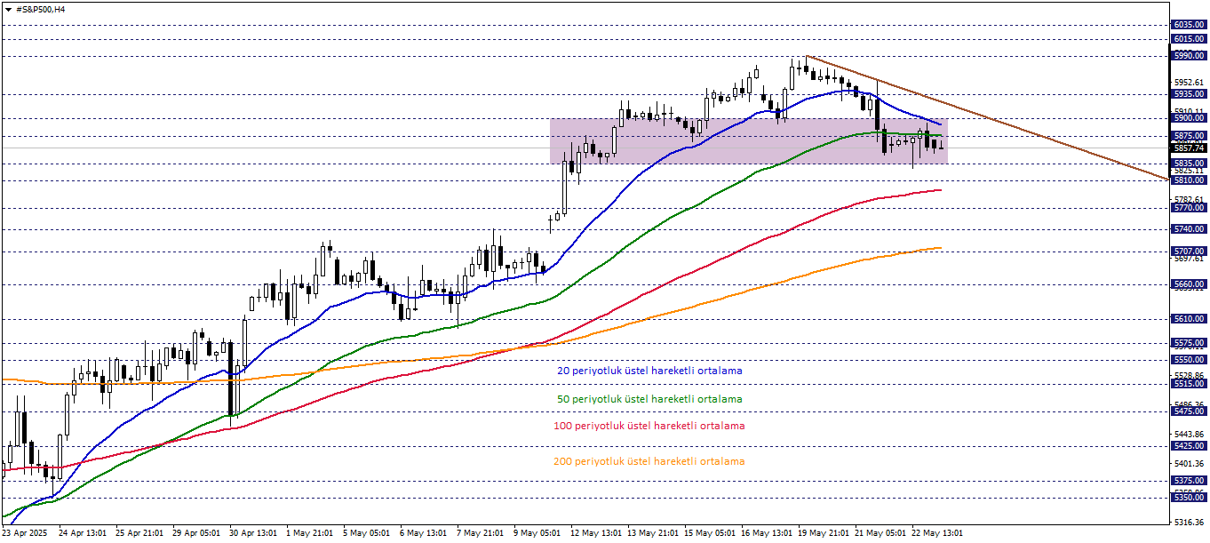Select the 5810.00 price level label
1210x543 pixels.
(1189, 180)
